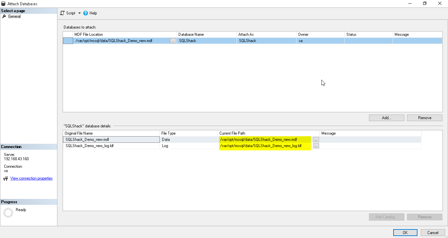Click the Attach Databases title bar icon

(4, 4)
